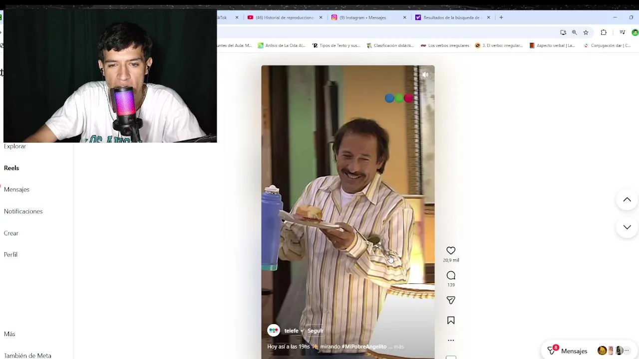
Task: Go to the next reel with the down chevron
Action: [x=627, y=227]
